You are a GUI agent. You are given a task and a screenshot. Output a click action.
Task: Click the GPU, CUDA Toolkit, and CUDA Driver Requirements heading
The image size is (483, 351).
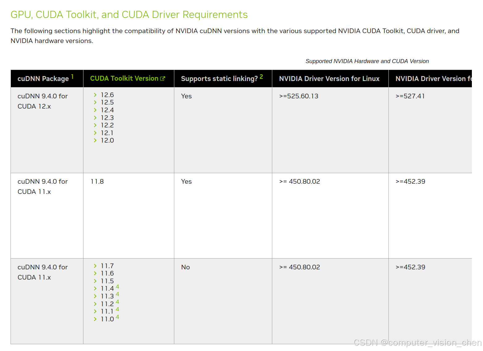(x=129, y=15)
